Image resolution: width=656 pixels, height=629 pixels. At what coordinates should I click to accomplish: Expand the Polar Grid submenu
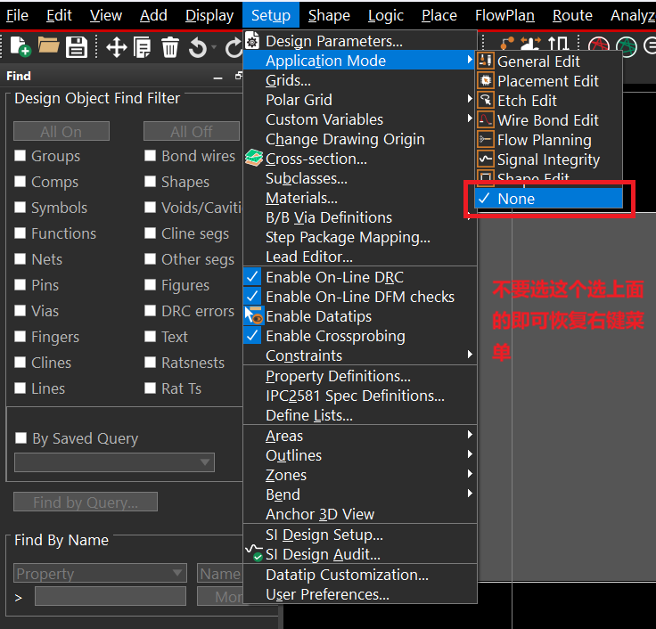pos(360,100)
